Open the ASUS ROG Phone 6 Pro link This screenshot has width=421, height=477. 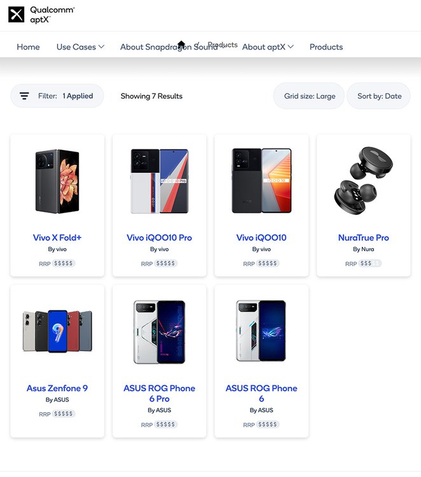click(159, 393)
